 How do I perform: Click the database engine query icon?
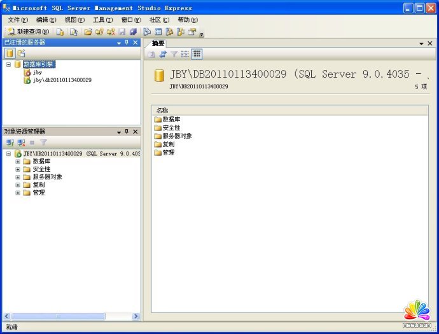pos(60,32)
